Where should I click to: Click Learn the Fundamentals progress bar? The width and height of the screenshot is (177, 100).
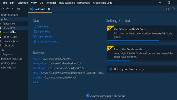click(x=142, y=61)
